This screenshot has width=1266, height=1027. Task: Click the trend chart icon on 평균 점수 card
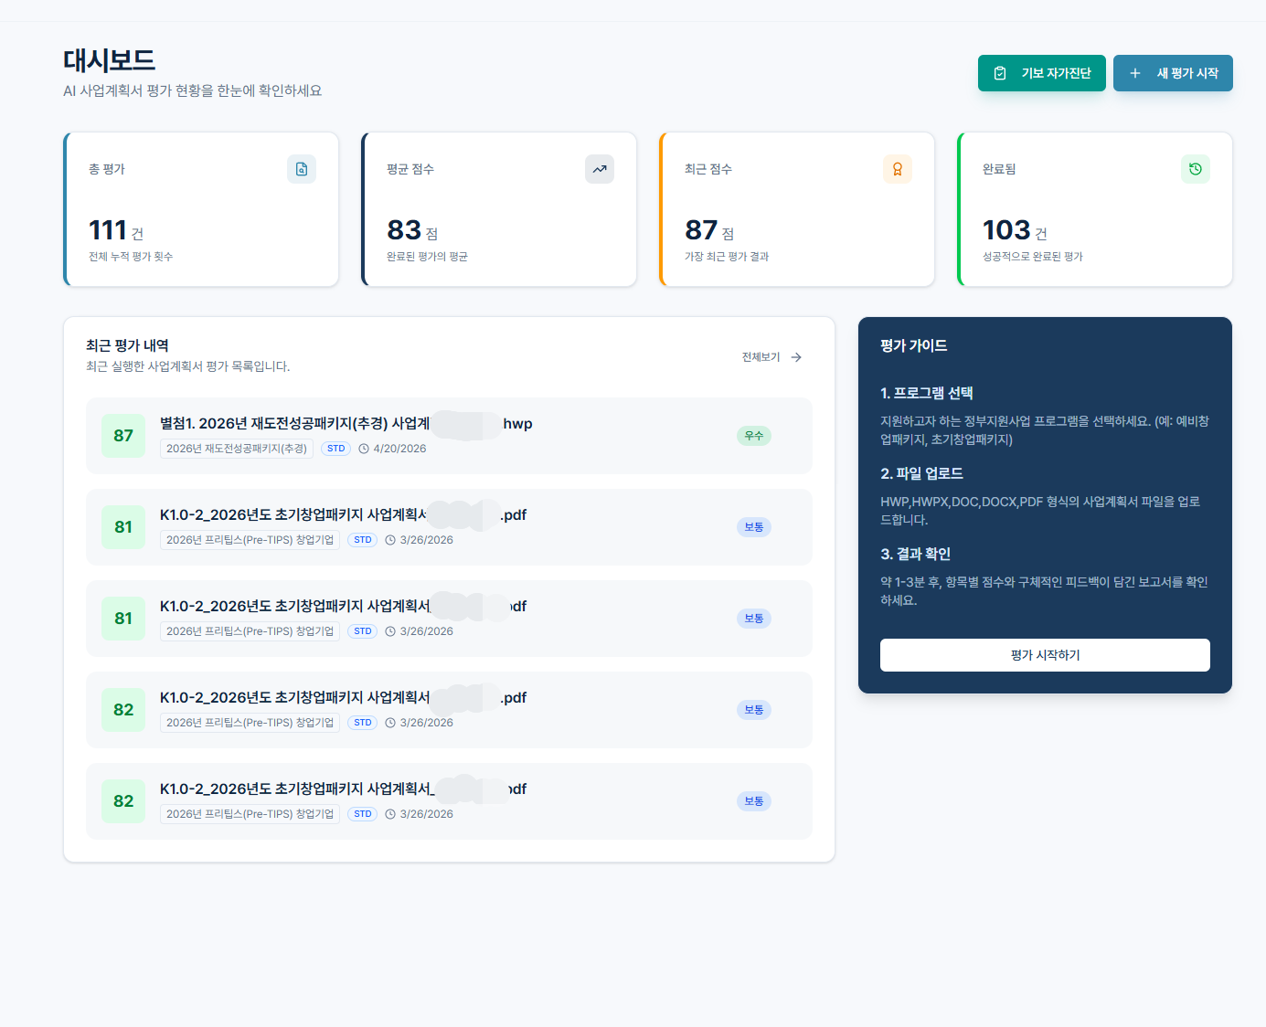pyautogui.click(x=600, y=169)
